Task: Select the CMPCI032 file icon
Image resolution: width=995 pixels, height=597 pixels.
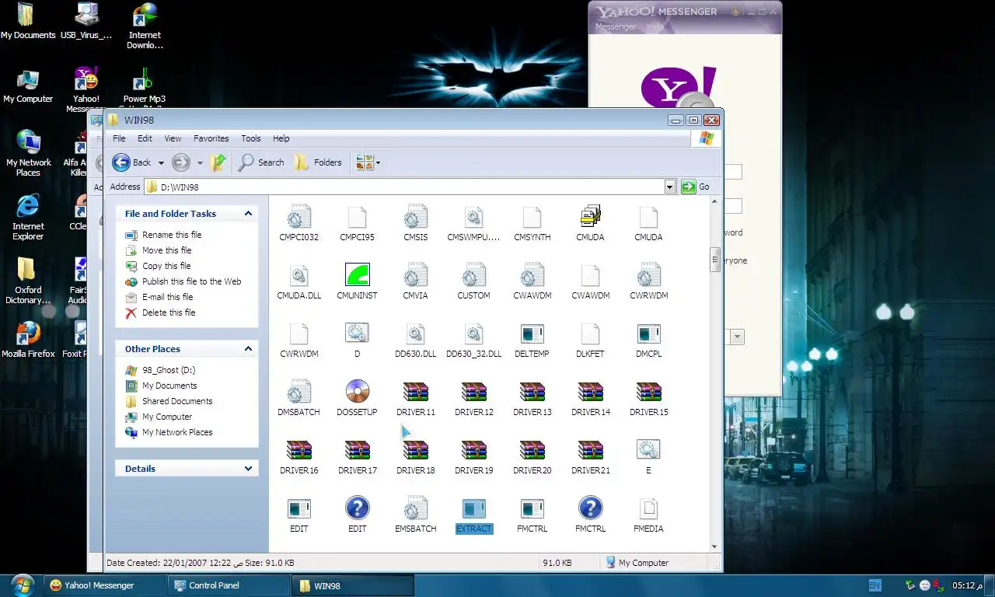Action: pyautogui.click(x=298, y=217)
